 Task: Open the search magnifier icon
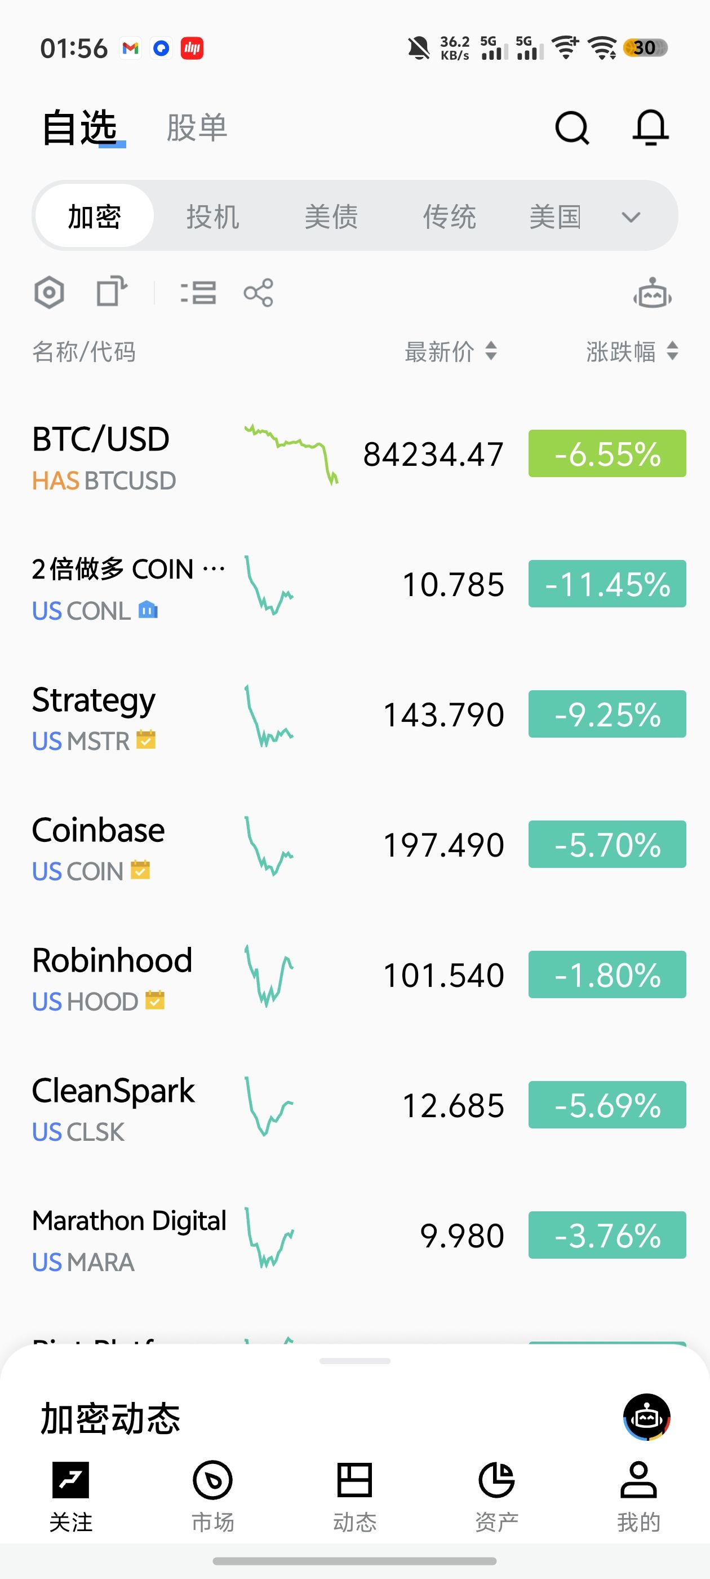click(x=571, y=128)
